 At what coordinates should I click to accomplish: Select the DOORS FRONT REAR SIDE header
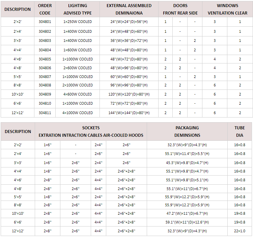coord(180,9)
